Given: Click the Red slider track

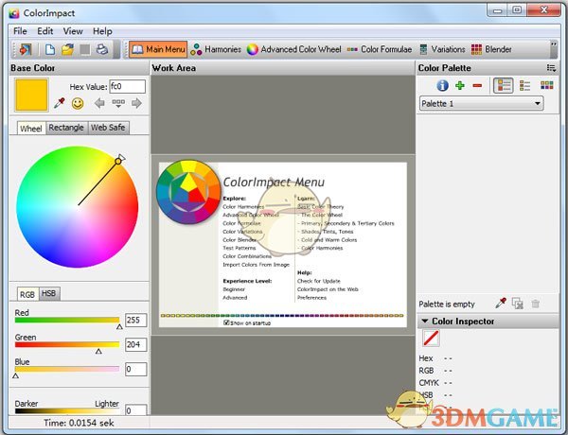Looking at the screenshot, I should pos(67,320).
